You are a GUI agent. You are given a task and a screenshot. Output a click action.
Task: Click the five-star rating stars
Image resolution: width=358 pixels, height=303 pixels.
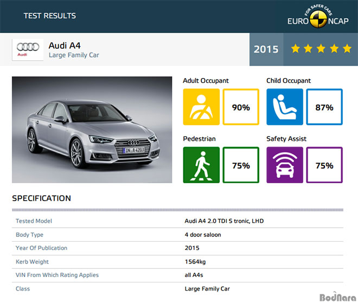click(x=321, y=49)
